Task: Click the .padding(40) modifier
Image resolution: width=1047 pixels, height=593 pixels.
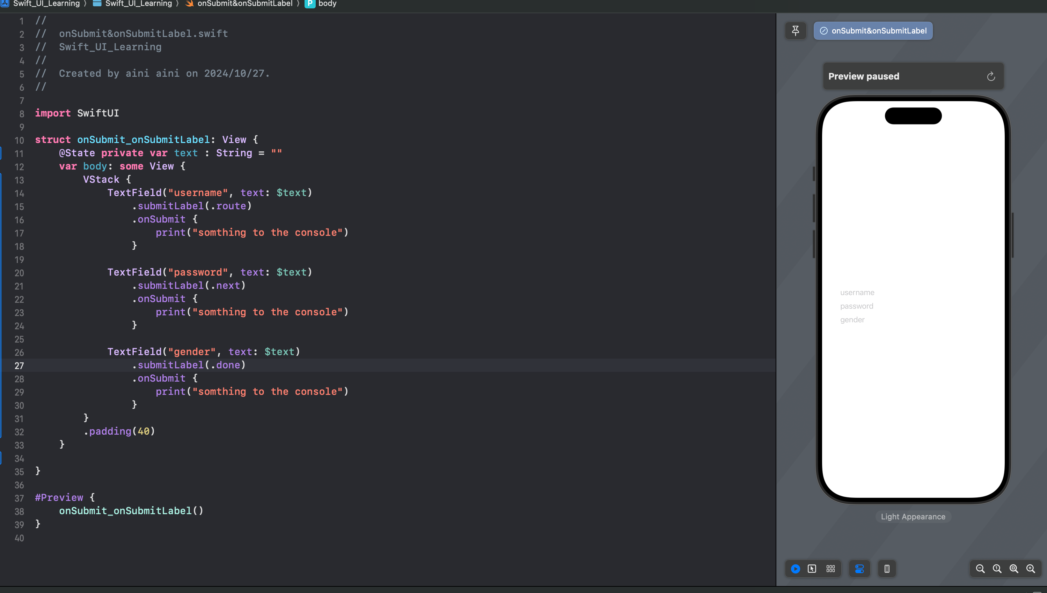Action: (x=119, y=431)
